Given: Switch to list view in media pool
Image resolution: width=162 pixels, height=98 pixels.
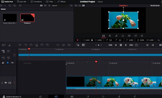Looking at the screenshot, I should (49, 6).
